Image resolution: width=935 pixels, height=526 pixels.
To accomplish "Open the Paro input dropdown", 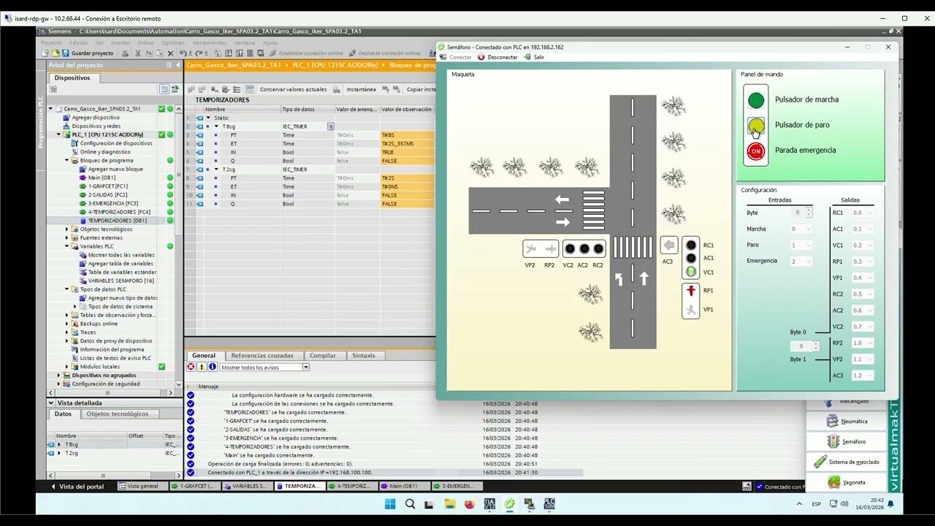I will [x=801, y=245].
